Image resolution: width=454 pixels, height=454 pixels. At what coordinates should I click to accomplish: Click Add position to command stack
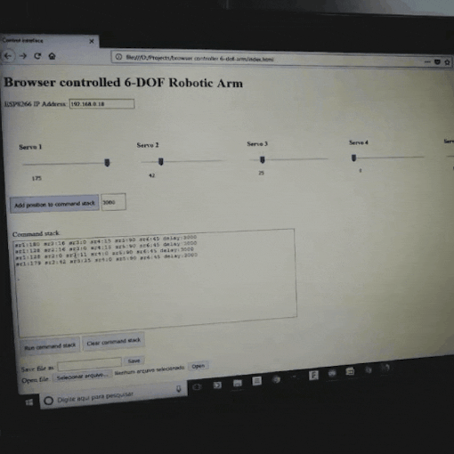54,204
